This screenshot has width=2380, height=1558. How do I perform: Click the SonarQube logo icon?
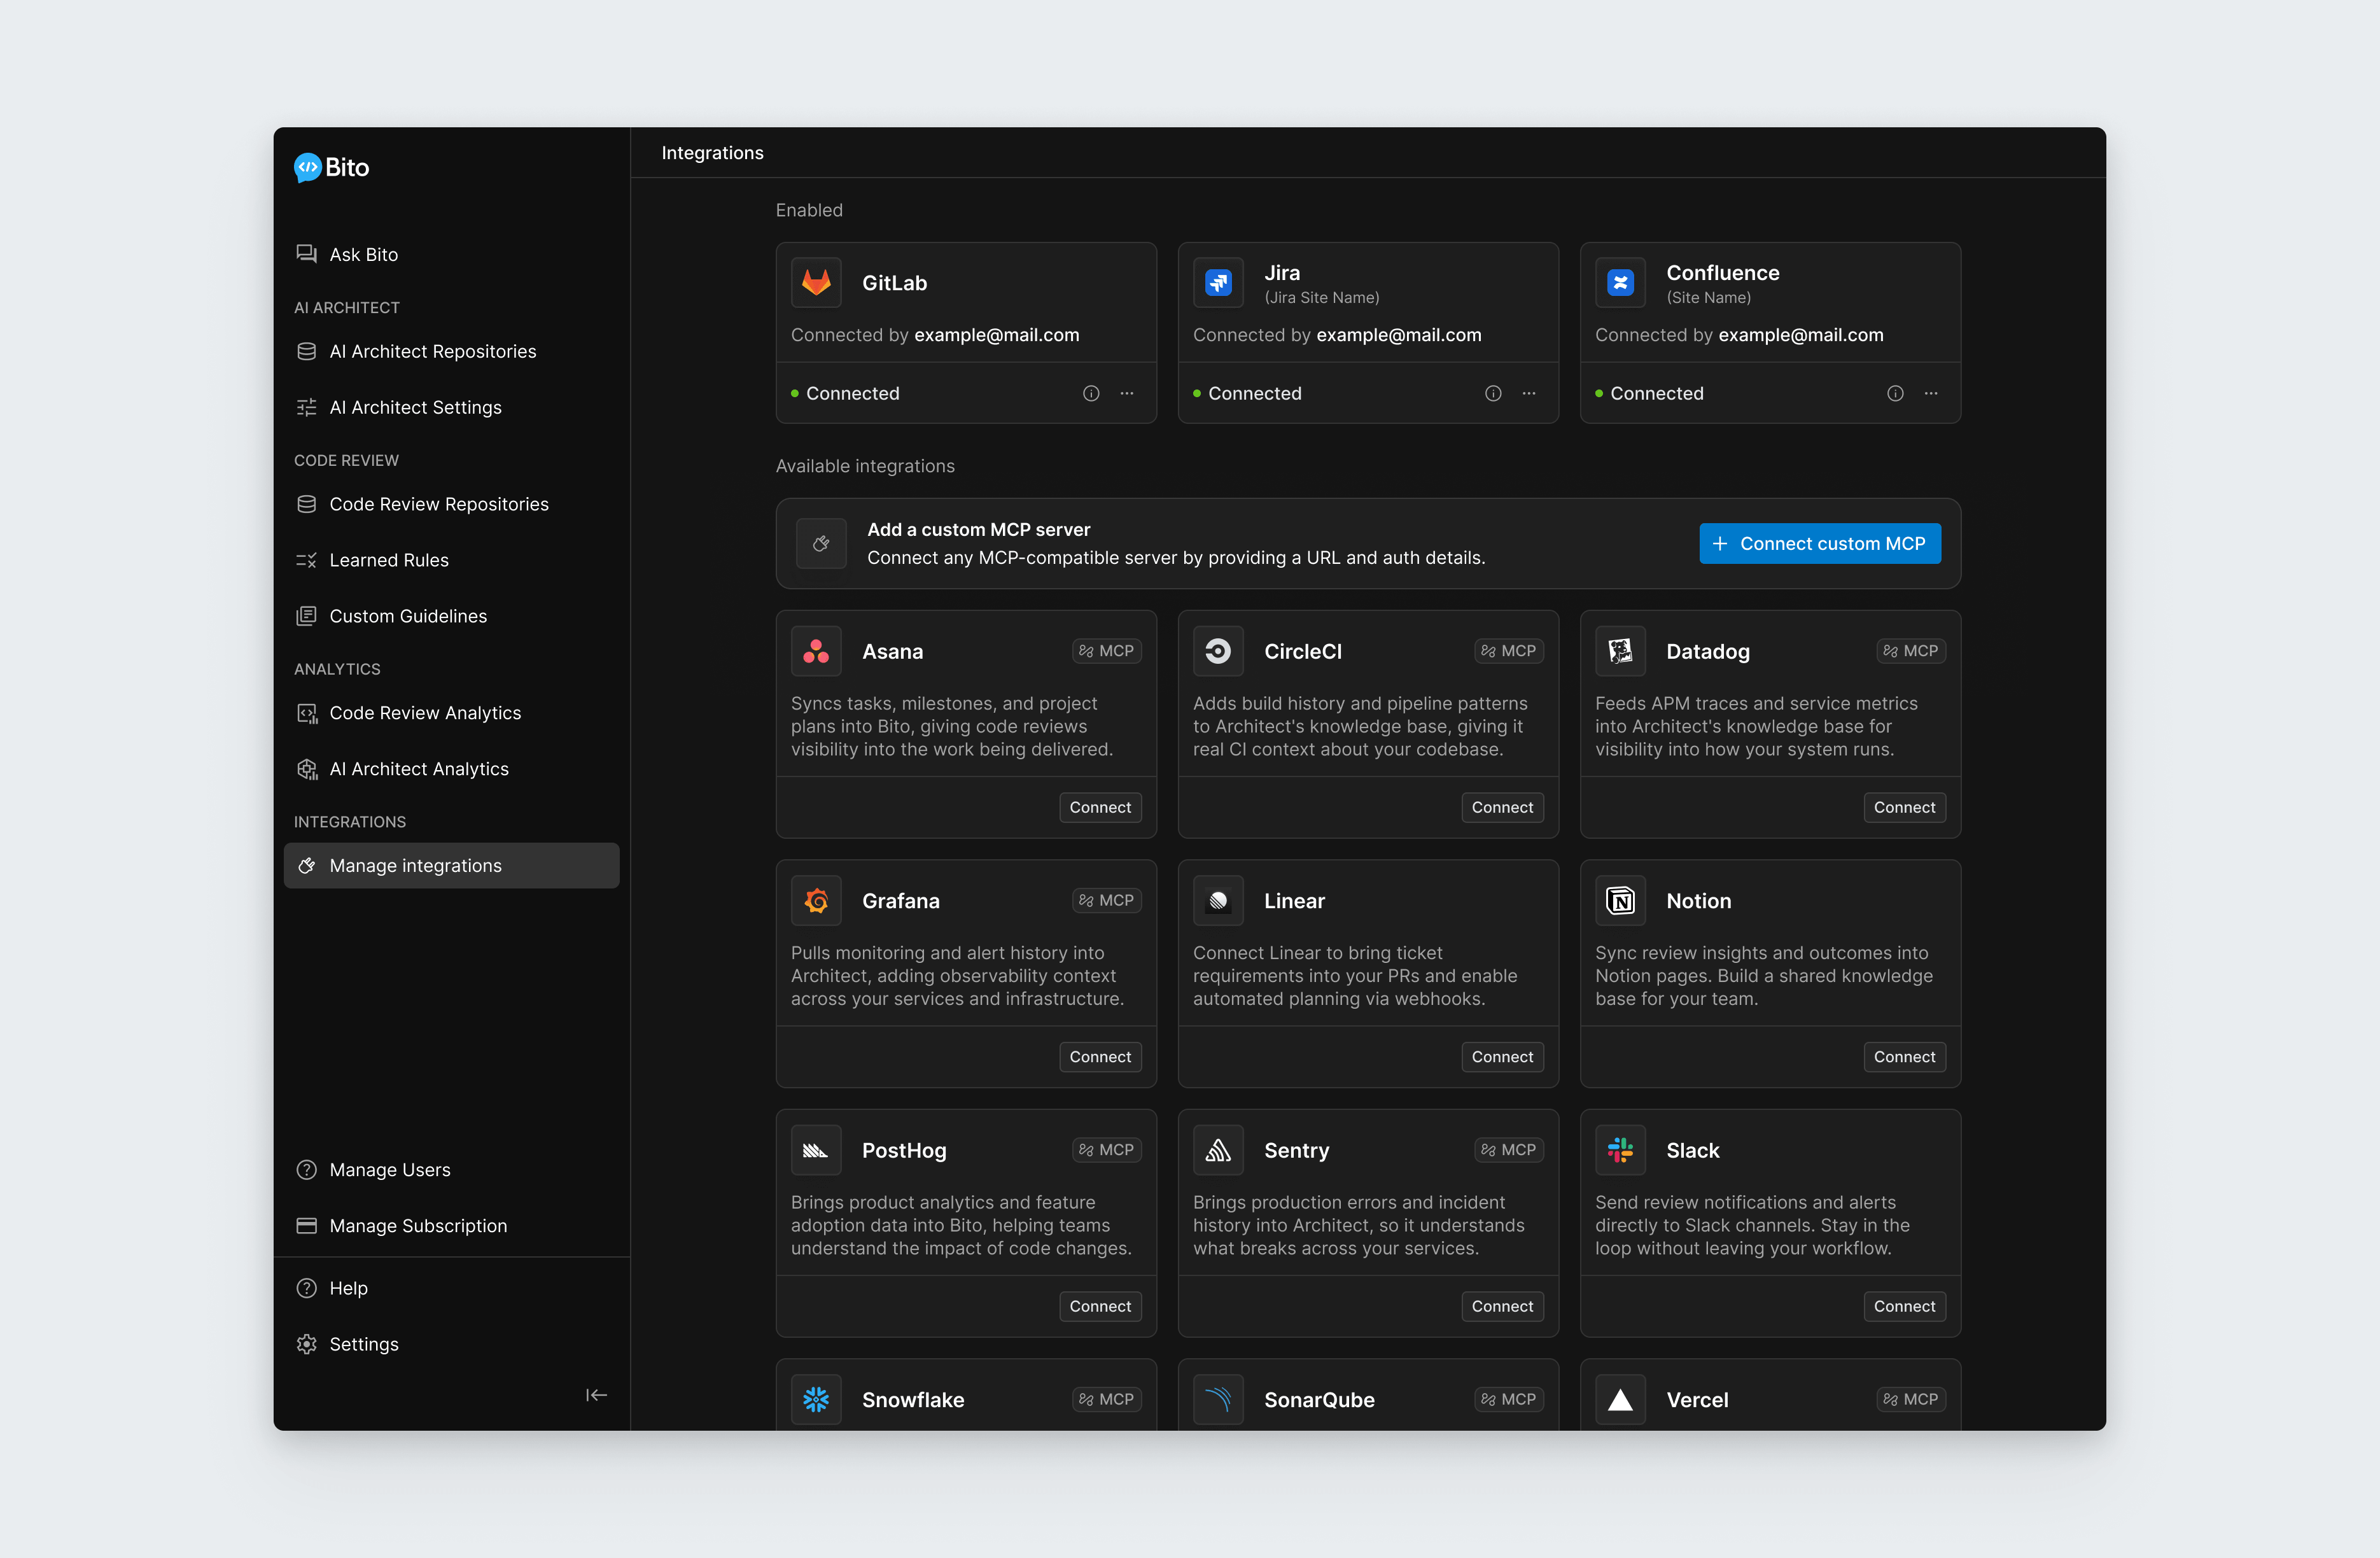point(1218,1400)
